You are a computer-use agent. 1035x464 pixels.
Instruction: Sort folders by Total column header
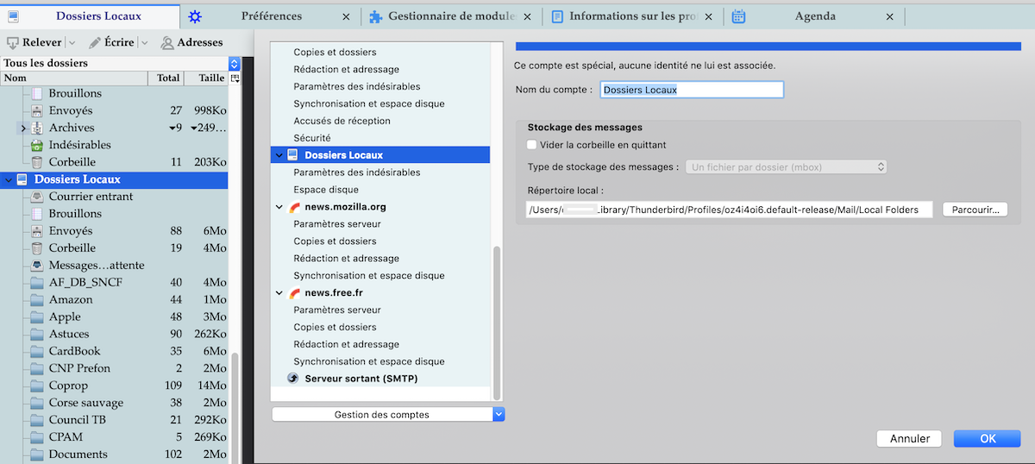166,78
